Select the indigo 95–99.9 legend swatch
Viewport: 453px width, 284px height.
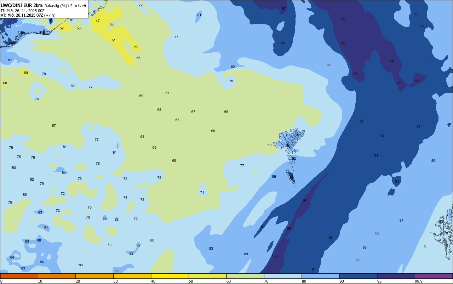coord(396,276)
